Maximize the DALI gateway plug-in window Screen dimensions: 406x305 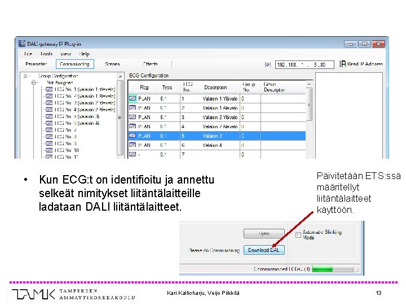click(364, 44)
